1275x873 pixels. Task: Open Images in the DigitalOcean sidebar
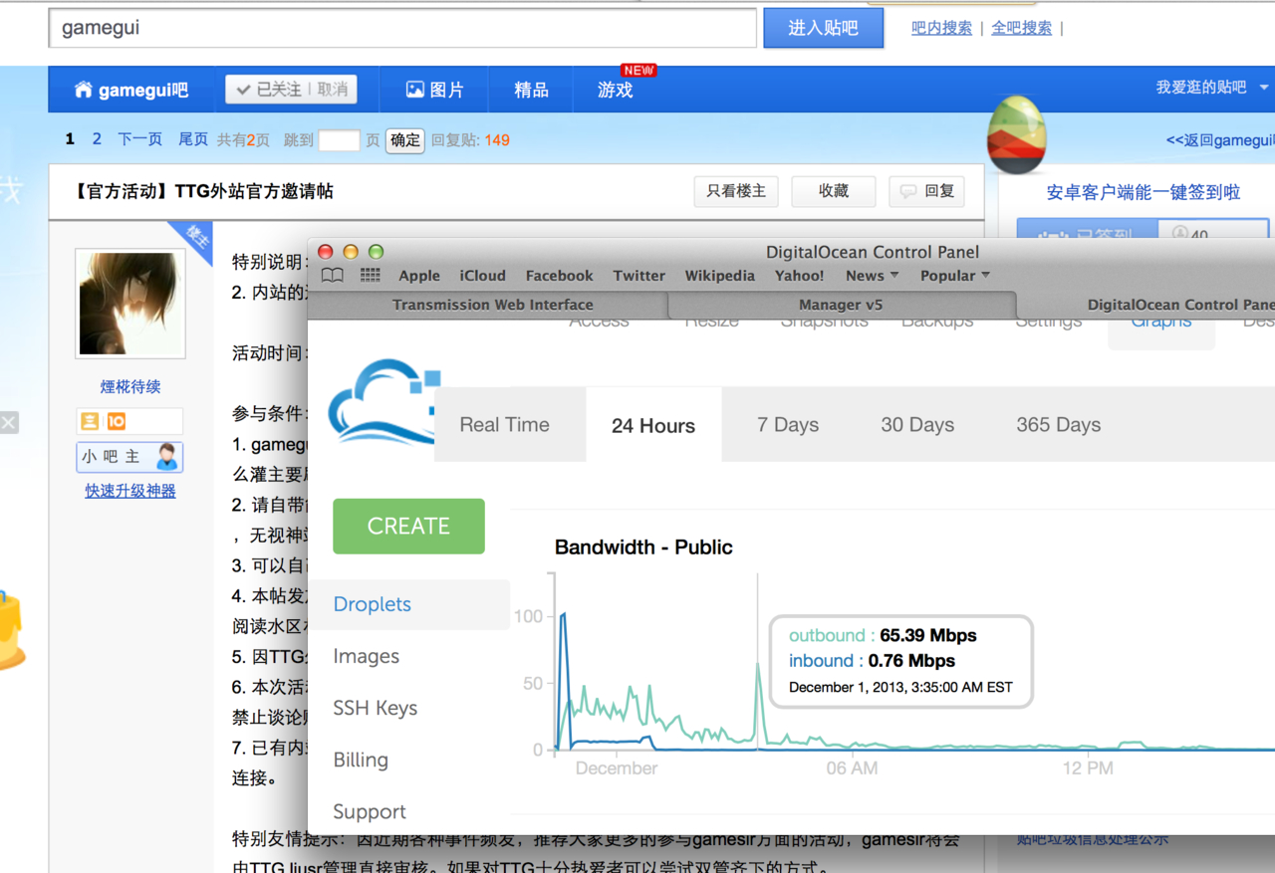point(367,656)
